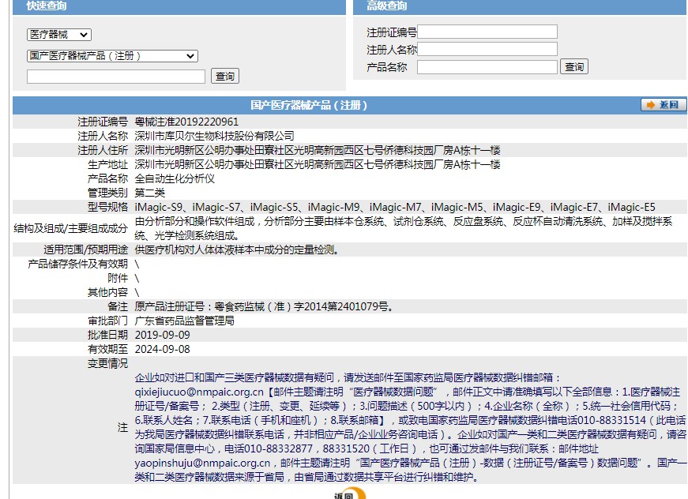
Task: Click the quick search text field
Action: pyautogui.click(x=116, y=77)
